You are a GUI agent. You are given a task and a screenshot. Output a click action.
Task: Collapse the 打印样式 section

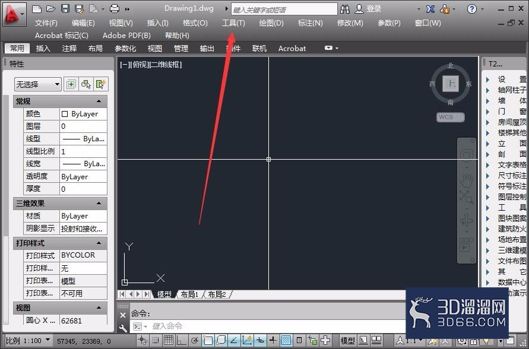click(99, 243)
